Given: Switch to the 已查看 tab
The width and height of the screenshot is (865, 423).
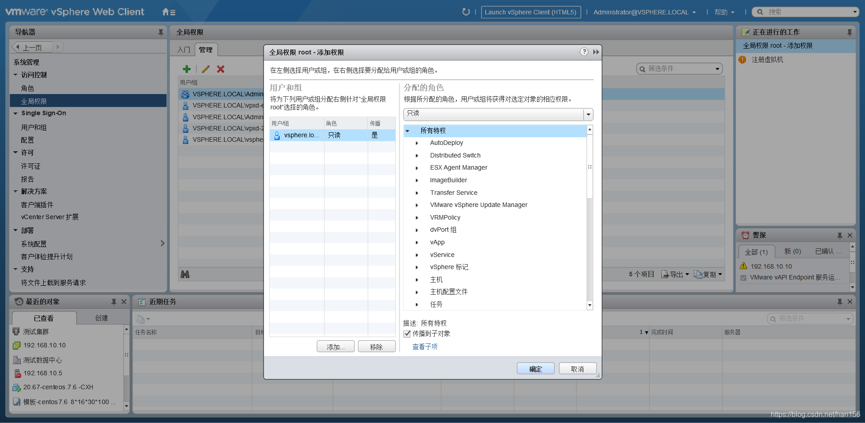Looking at the screenshot, I should click(x=44, y=318).
